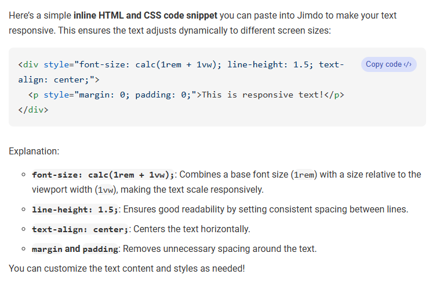Click the 'Explanation:' heading text
Screen dimensions: 429x285
(x=34, y=151)
